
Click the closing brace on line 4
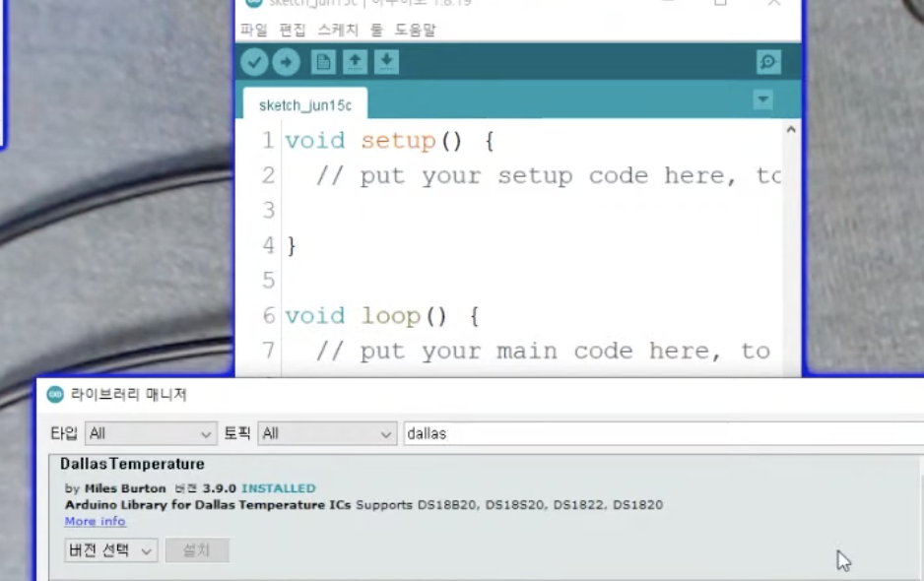coord(292,246)
